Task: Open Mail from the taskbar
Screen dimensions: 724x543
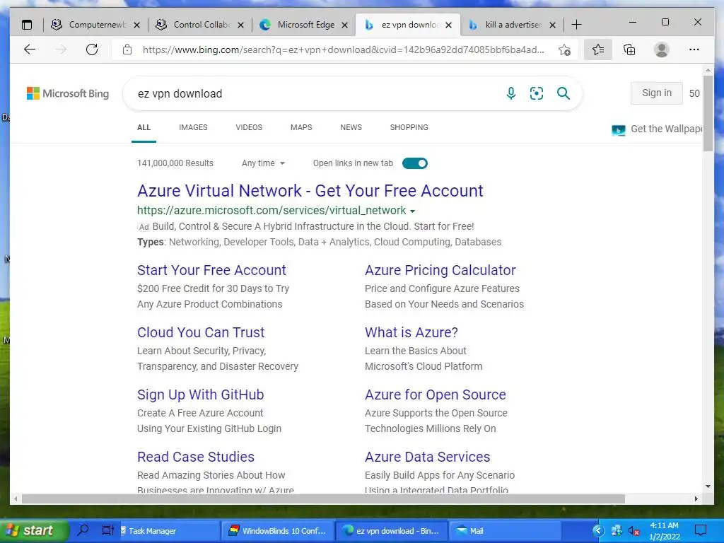Action: (504, 530)
